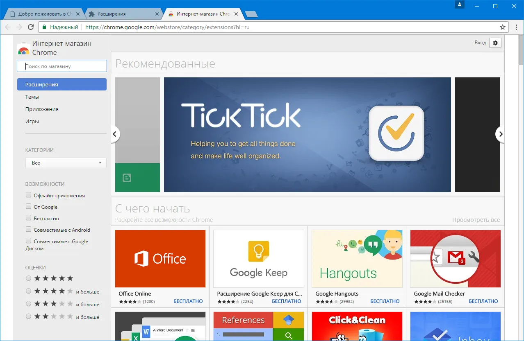Open a new tab button
This screenshot has width=524, height=341.
[251, 14]
